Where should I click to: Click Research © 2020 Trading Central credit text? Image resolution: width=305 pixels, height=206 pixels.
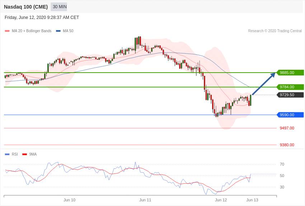click(275, 31)
